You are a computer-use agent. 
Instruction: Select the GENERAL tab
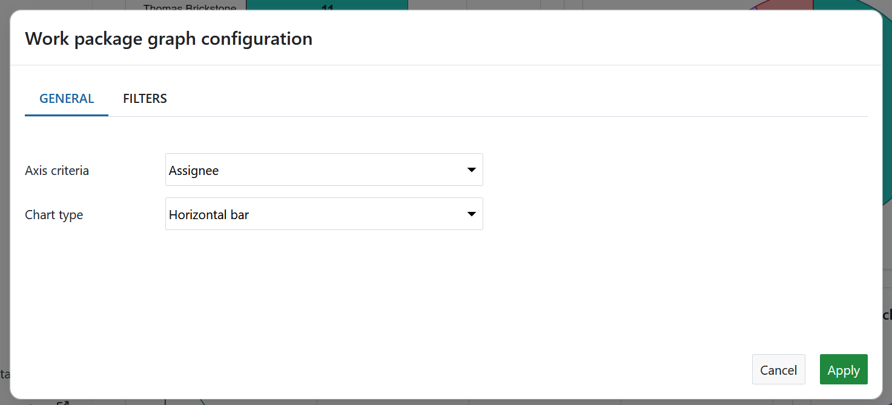[66, 98]
